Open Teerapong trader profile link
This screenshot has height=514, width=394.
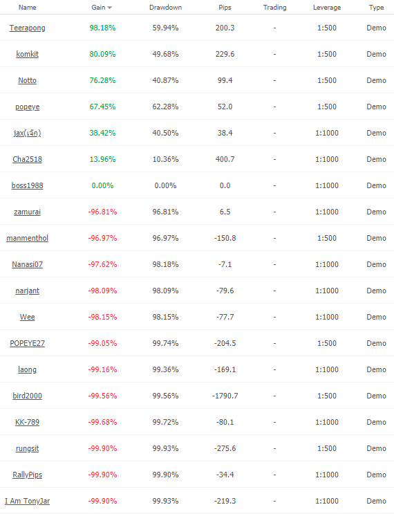pos(27,28)
